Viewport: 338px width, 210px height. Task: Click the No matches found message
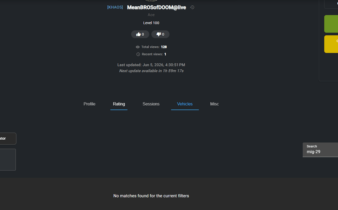click(151, 196)
